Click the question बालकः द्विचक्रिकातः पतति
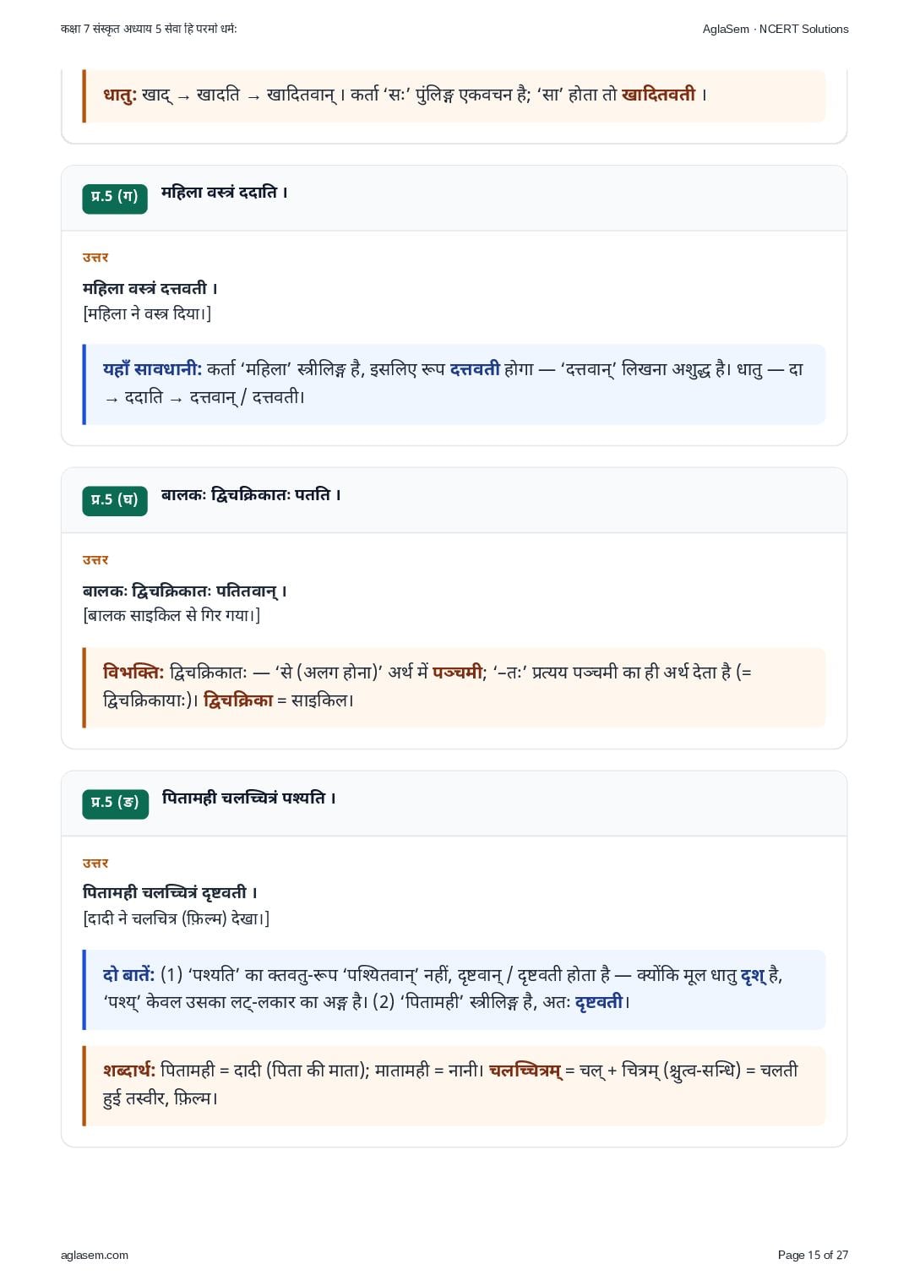The image size is (909, 1286). pos(251,495)
